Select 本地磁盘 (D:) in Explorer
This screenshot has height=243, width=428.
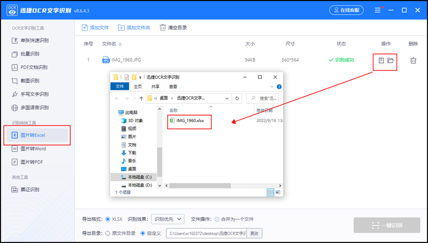coord(136,185)
